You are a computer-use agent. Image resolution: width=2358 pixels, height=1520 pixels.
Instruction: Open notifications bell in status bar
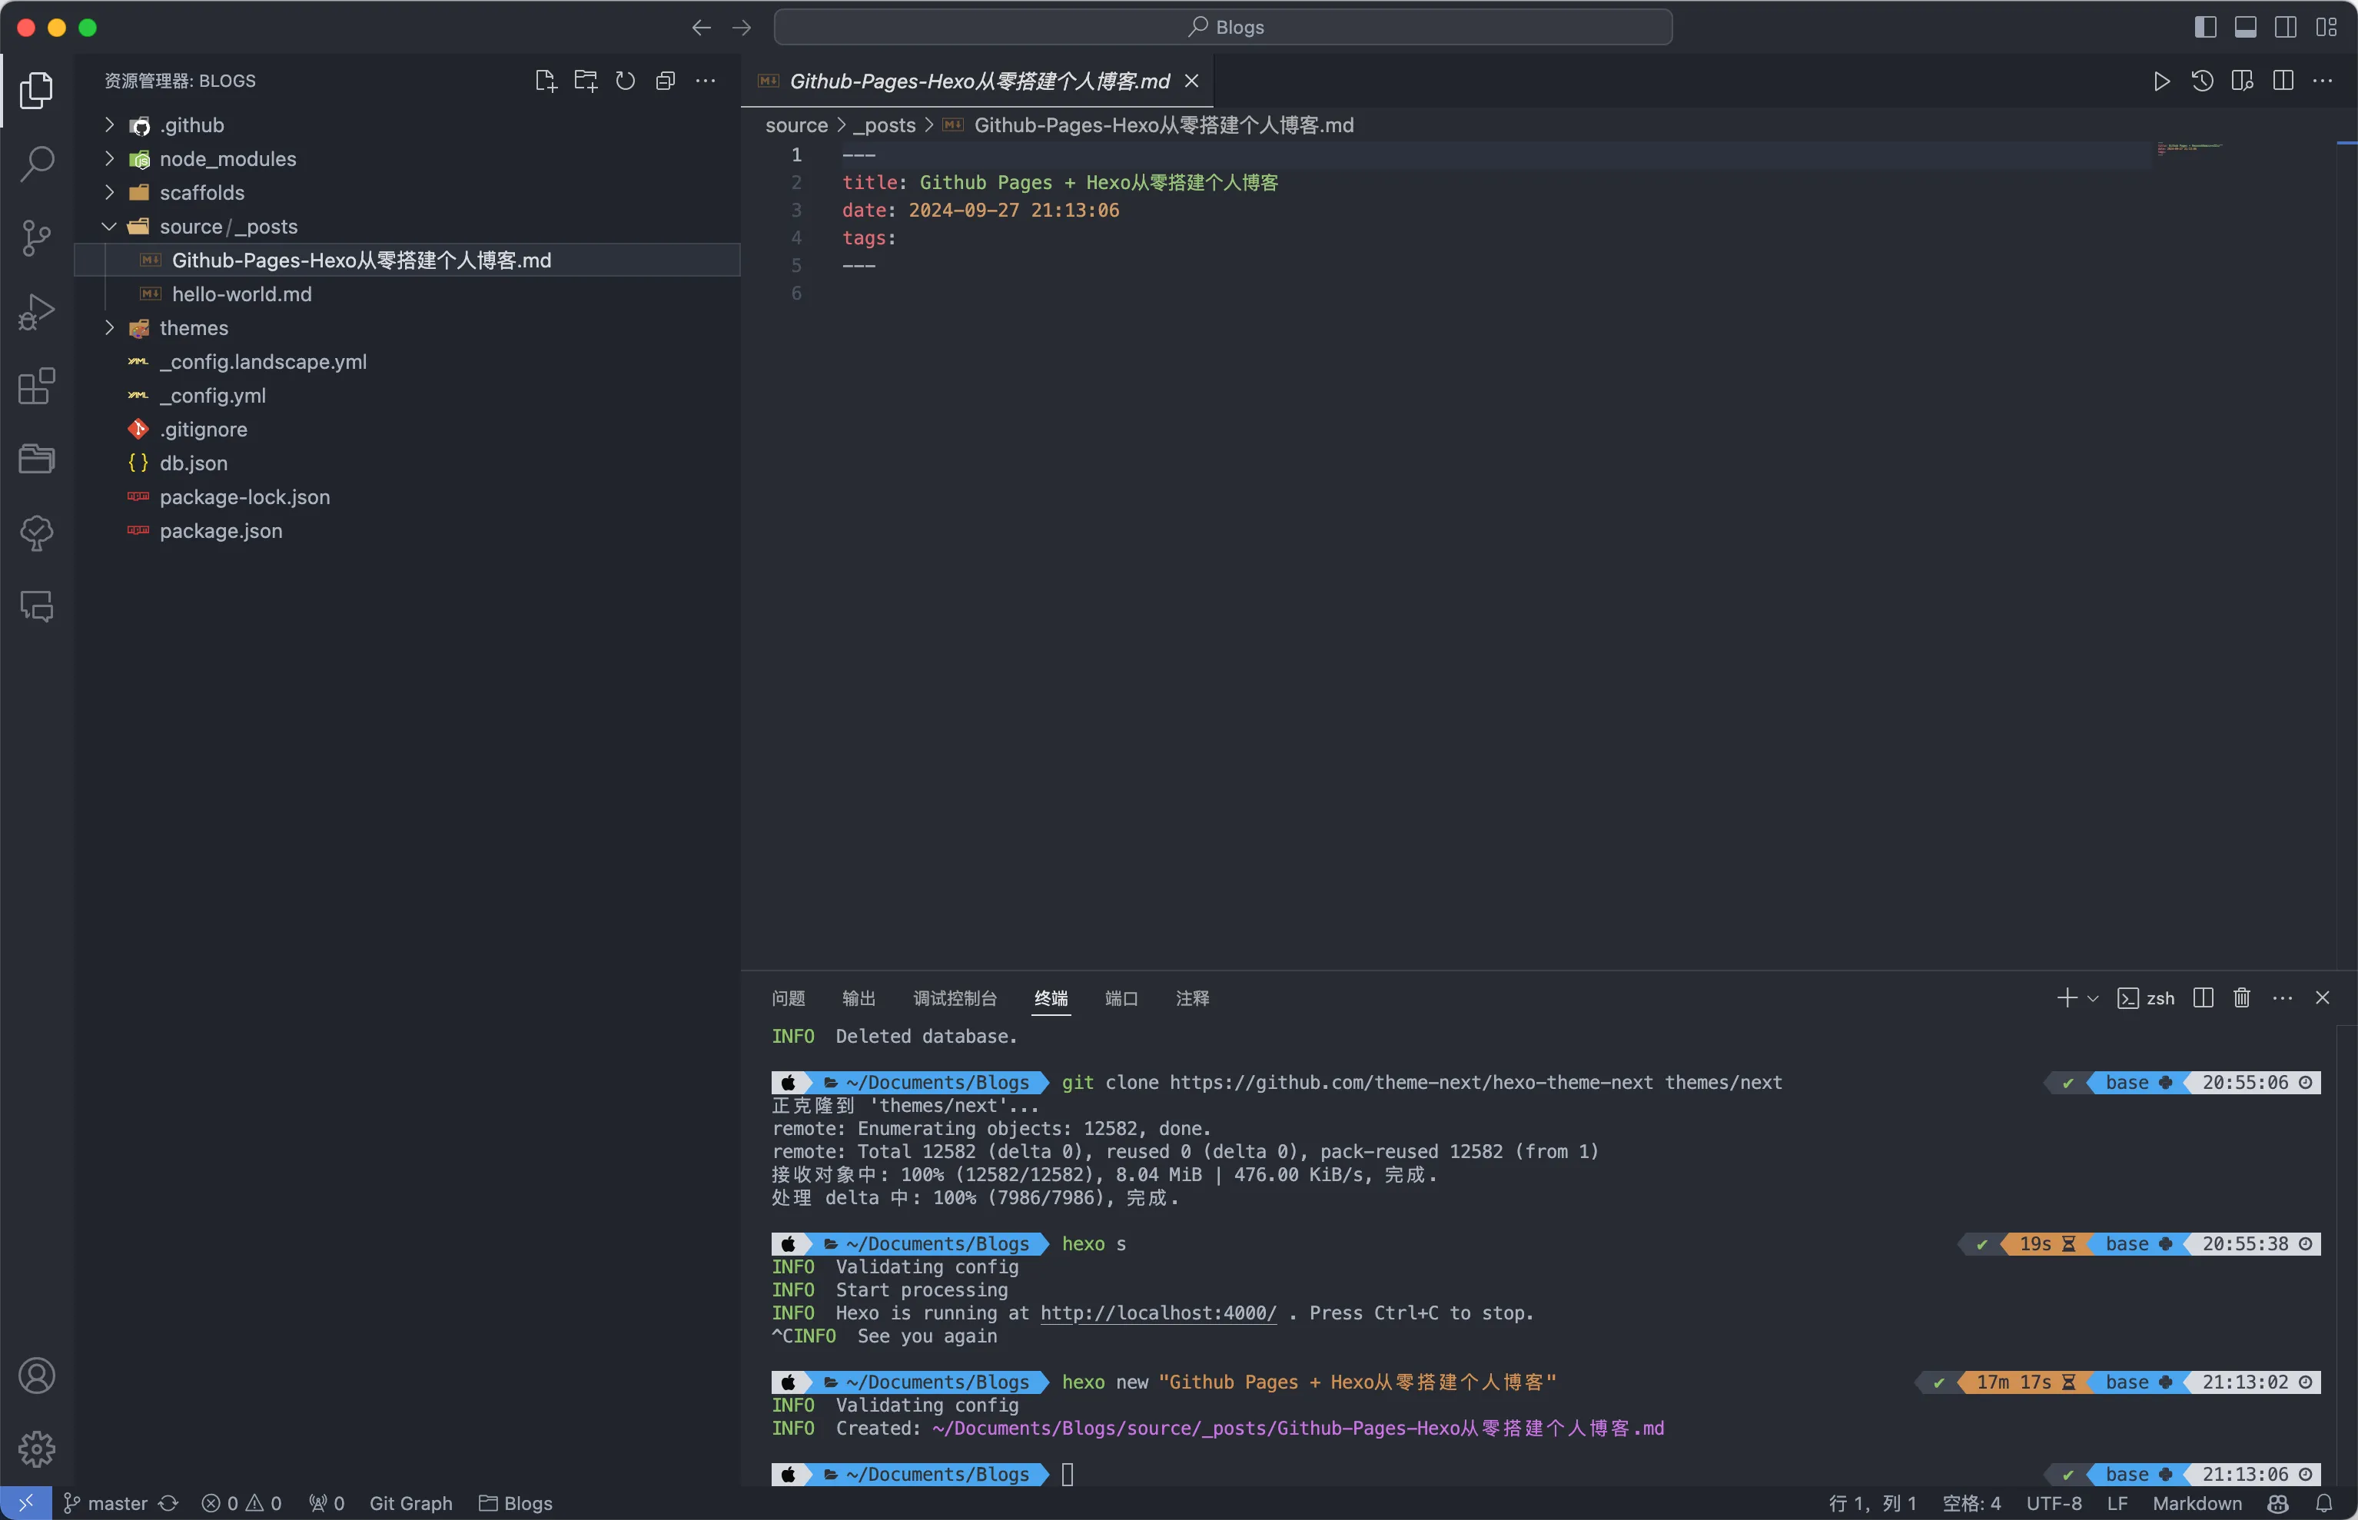[x=2324, y=1503]
